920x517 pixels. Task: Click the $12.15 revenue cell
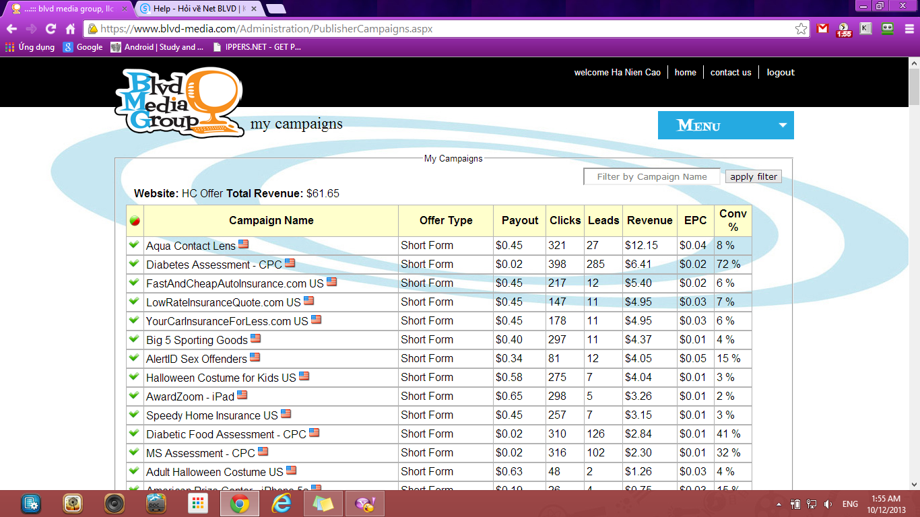[650, 246]
